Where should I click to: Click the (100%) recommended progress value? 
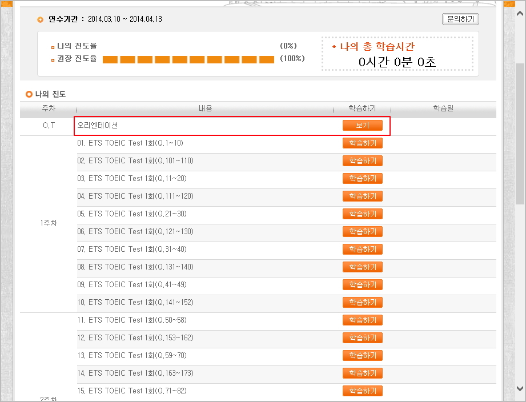pyautogui.click(x=292, y=58)
